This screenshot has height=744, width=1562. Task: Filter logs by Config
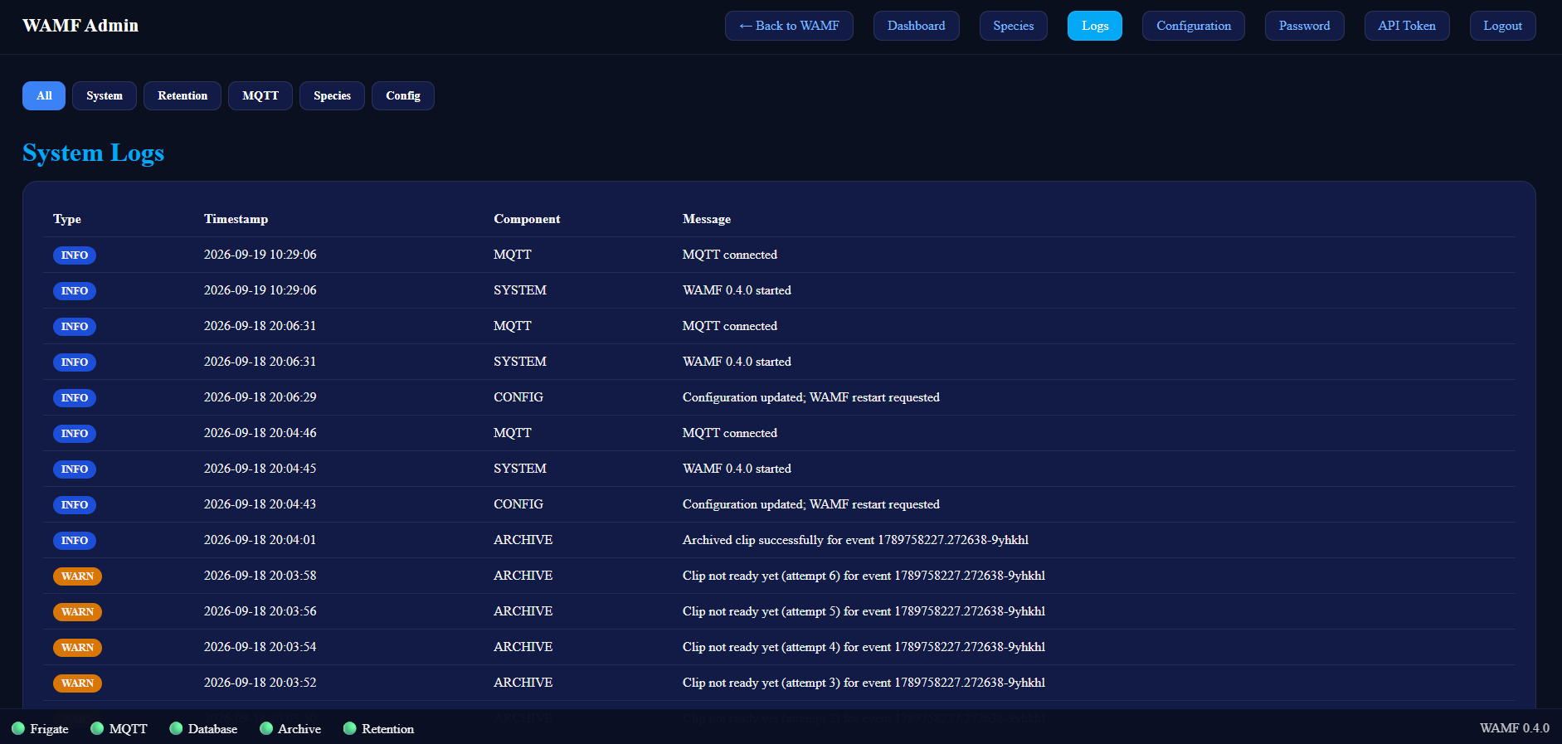403,95
